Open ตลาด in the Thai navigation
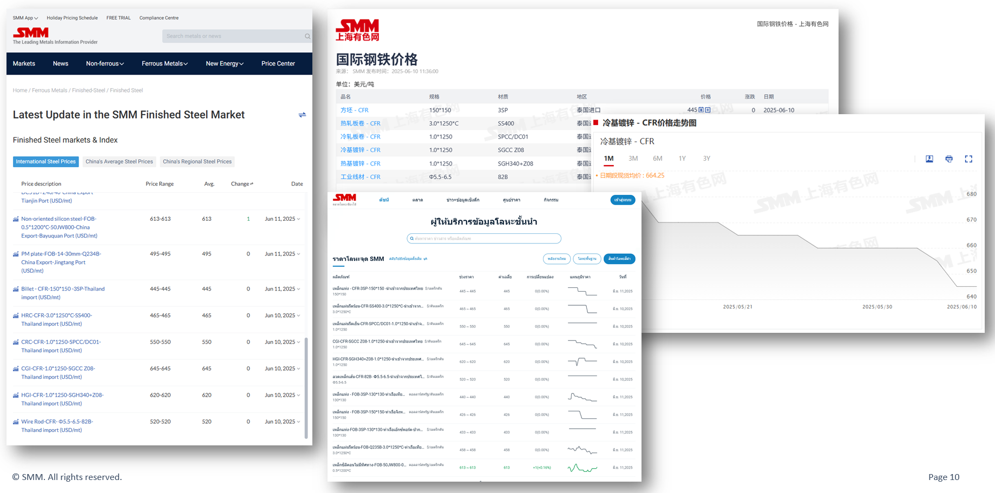 (417, 200)
